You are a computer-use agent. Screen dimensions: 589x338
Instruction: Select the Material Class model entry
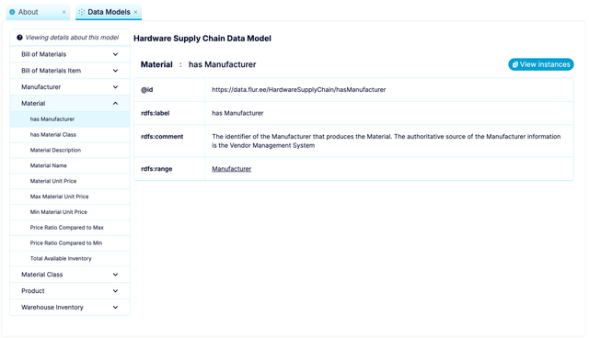pos(70,275)
